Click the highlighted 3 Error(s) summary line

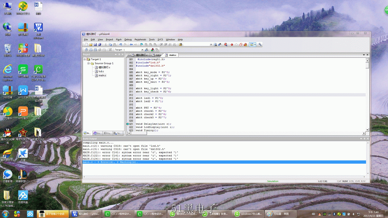[224, 162]
